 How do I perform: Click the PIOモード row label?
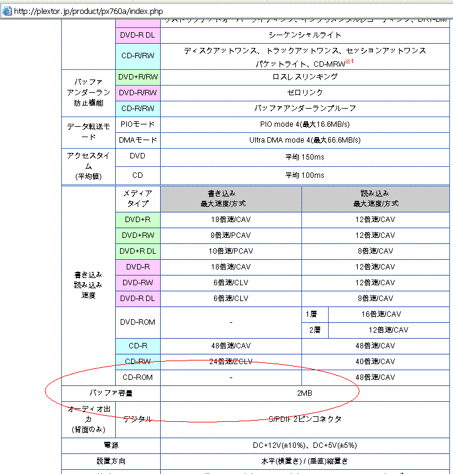tap(138, 124)
